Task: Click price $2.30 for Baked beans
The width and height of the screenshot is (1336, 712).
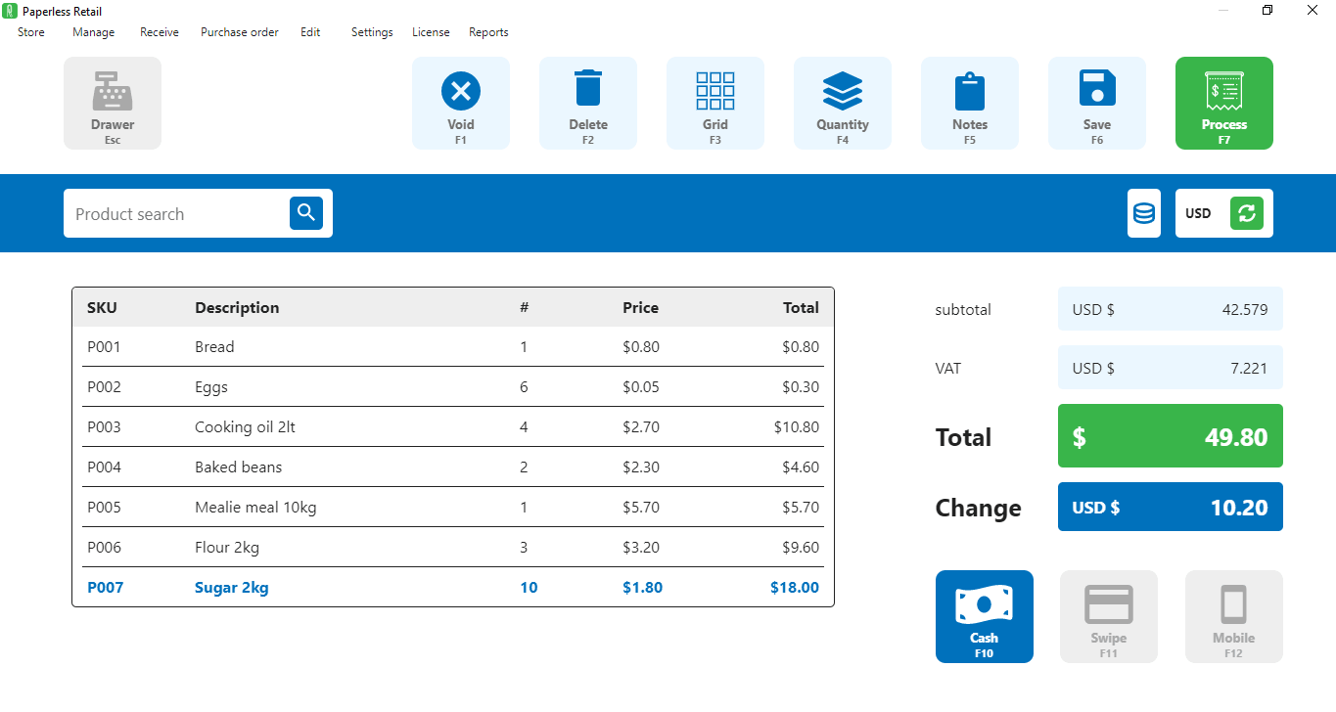Action: click(641, 467)
